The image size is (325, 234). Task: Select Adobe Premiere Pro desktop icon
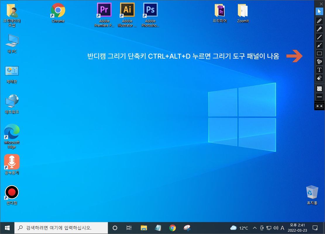(x=104, y=15)
